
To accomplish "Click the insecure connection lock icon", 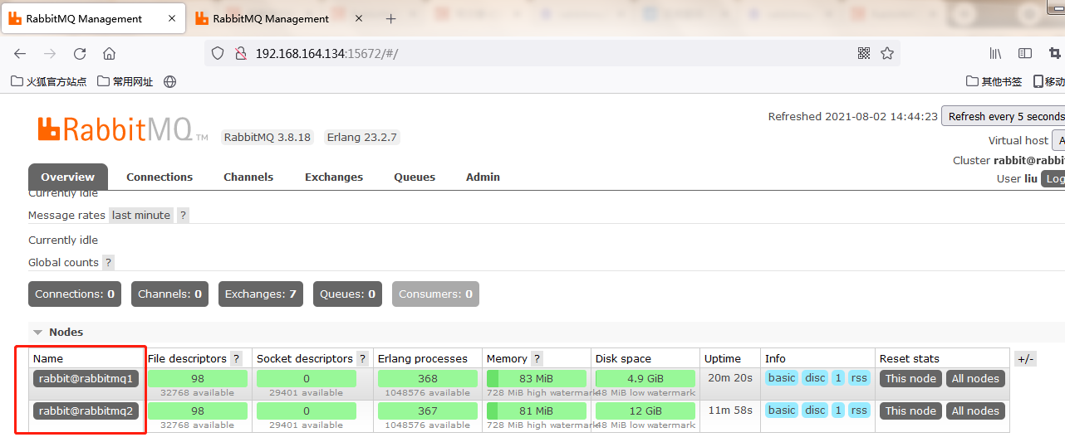I will 240,53.
